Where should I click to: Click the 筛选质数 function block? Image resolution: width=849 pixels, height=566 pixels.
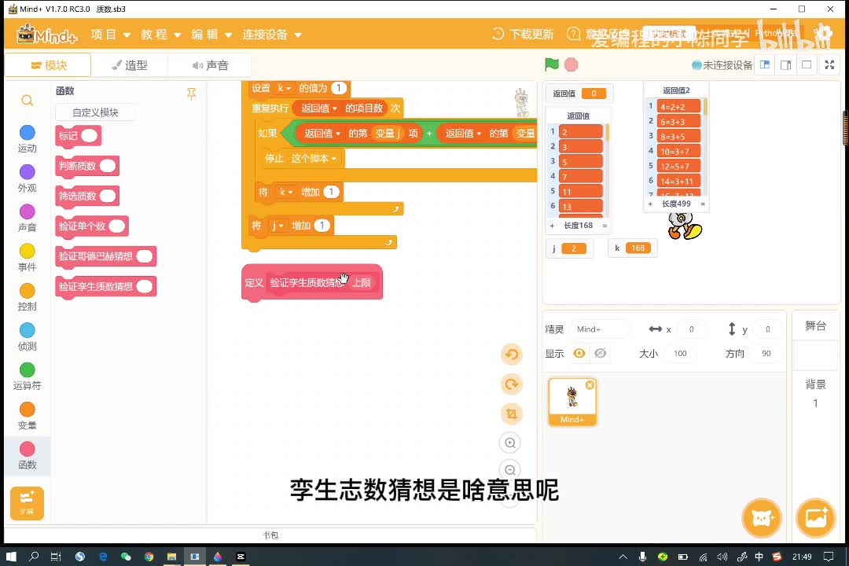click(86, 196)
